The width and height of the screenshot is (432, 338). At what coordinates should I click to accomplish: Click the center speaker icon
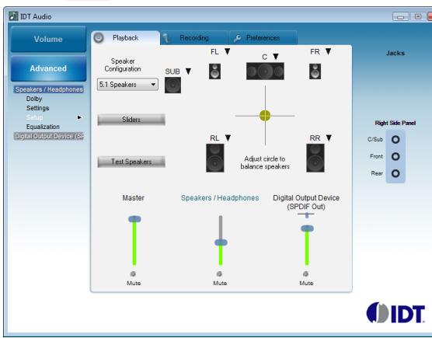[x=265, y=71]
